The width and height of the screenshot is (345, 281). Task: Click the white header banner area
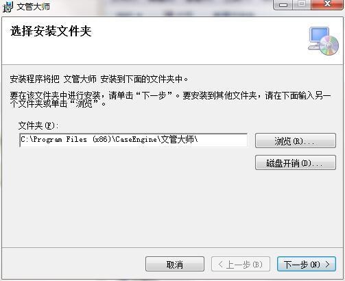(172, 41)
